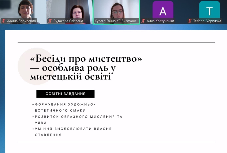The width and height of the screenshot is (227, 153).
Task: Click muted microphone icon for Алла Ковтуненко
Action: [143, 21]
